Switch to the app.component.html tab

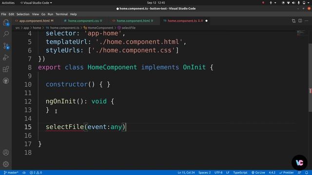tap(34, 20)
